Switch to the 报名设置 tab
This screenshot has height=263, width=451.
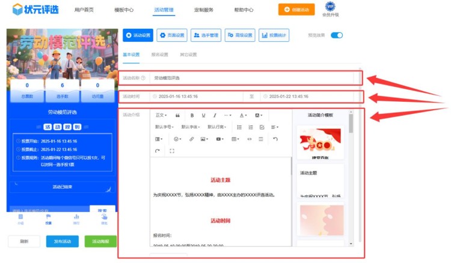159,55
